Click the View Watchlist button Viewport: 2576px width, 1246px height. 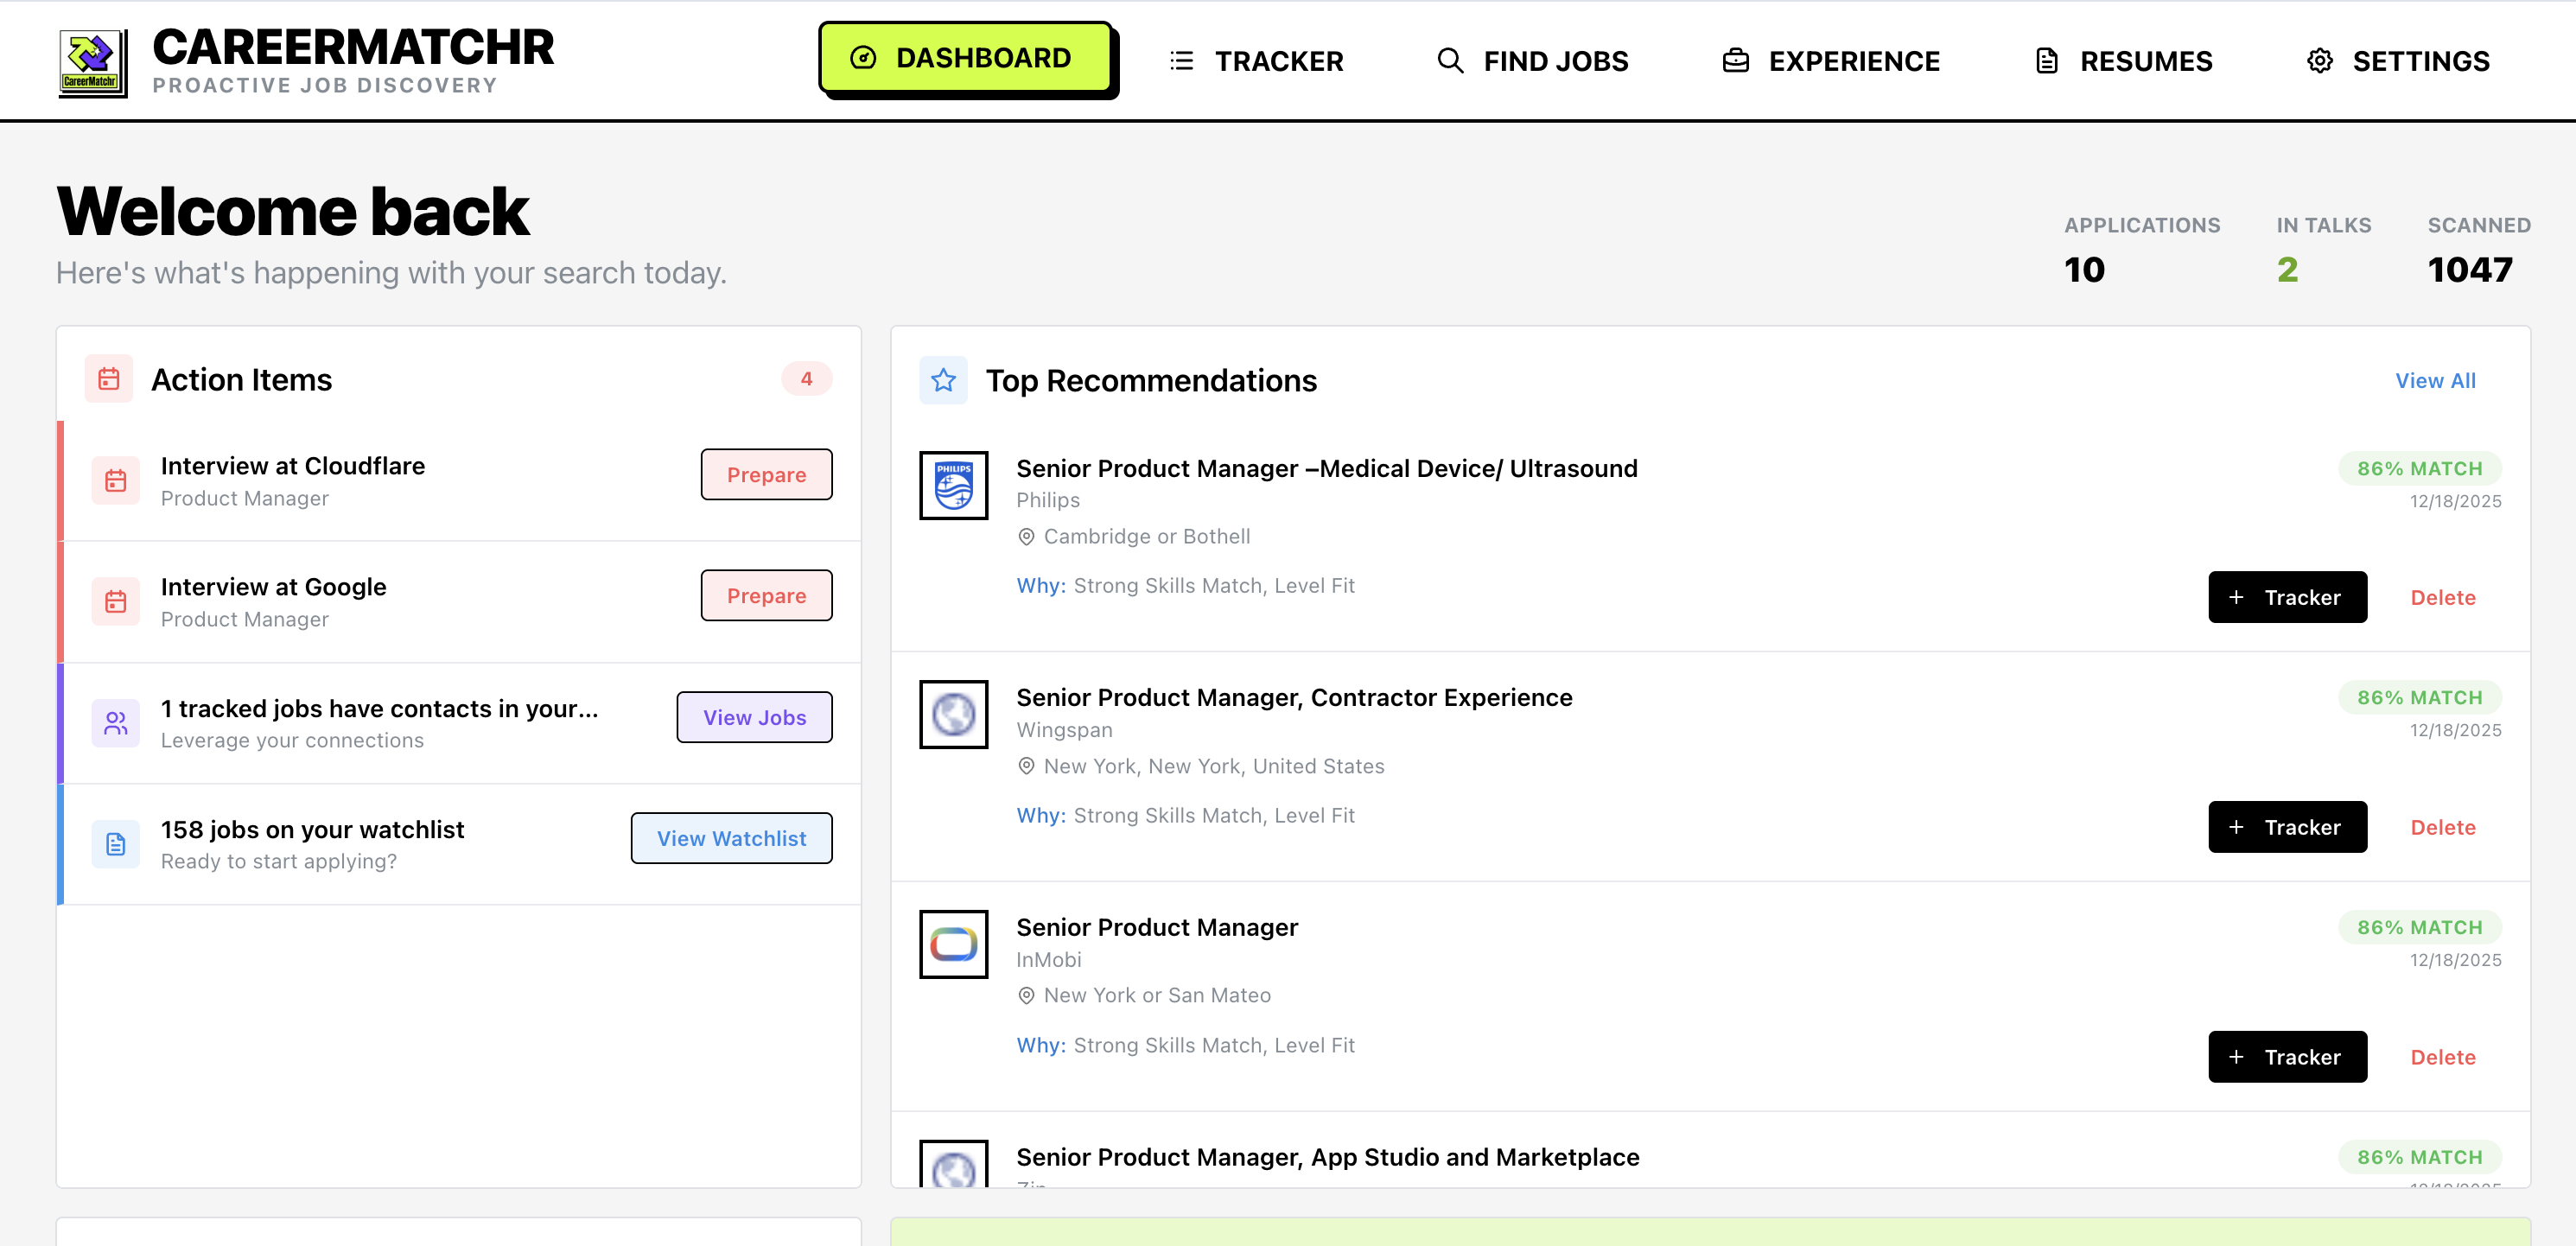coord(731,838)
